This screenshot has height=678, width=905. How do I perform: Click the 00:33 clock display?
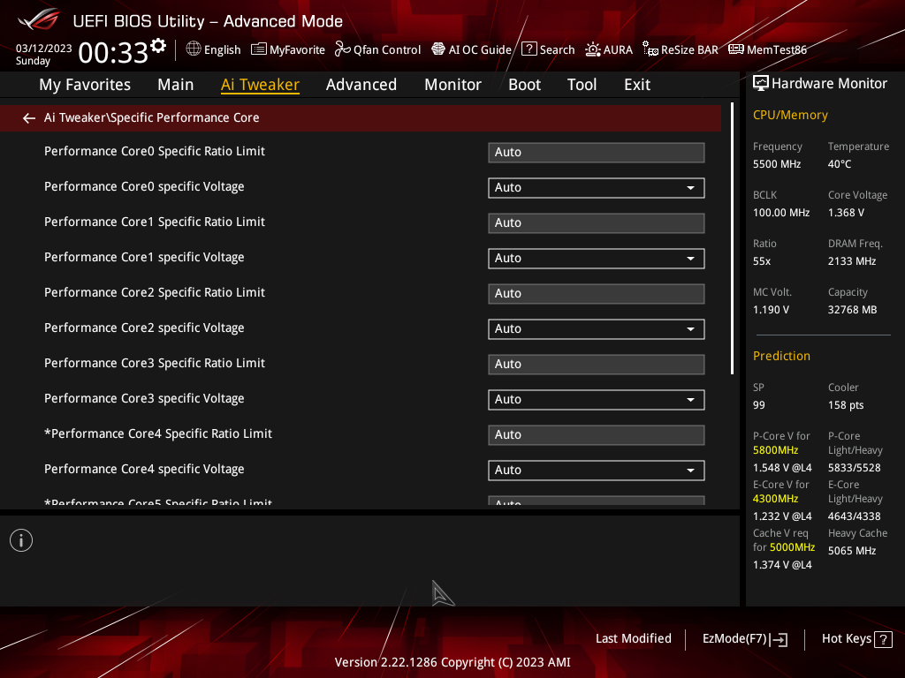pyautogui.click(x=113, y=53)
